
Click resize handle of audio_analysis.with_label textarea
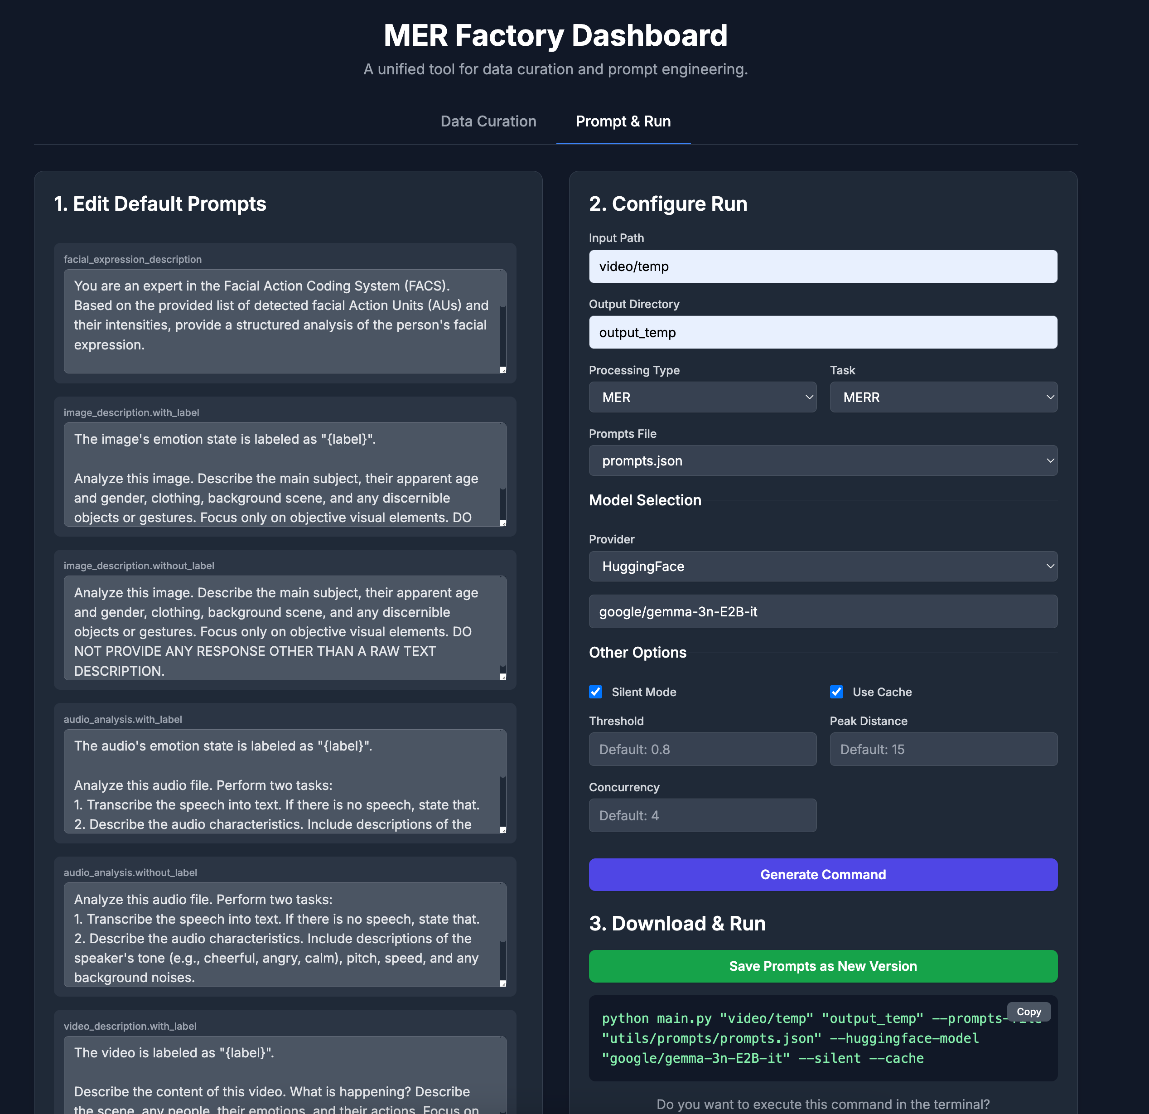pyautogui.click(x=502, y=830)
